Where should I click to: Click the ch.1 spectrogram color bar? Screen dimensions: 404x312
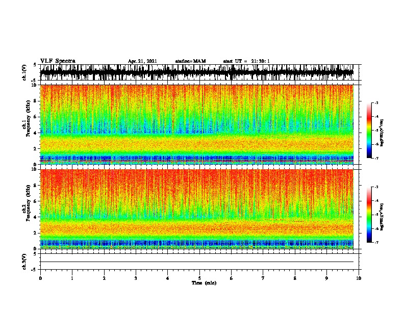[369, 131]
